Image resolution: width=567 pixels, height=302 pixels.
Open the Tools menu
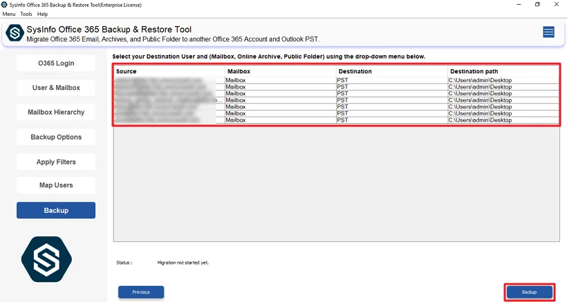click(x=26, y=14)
